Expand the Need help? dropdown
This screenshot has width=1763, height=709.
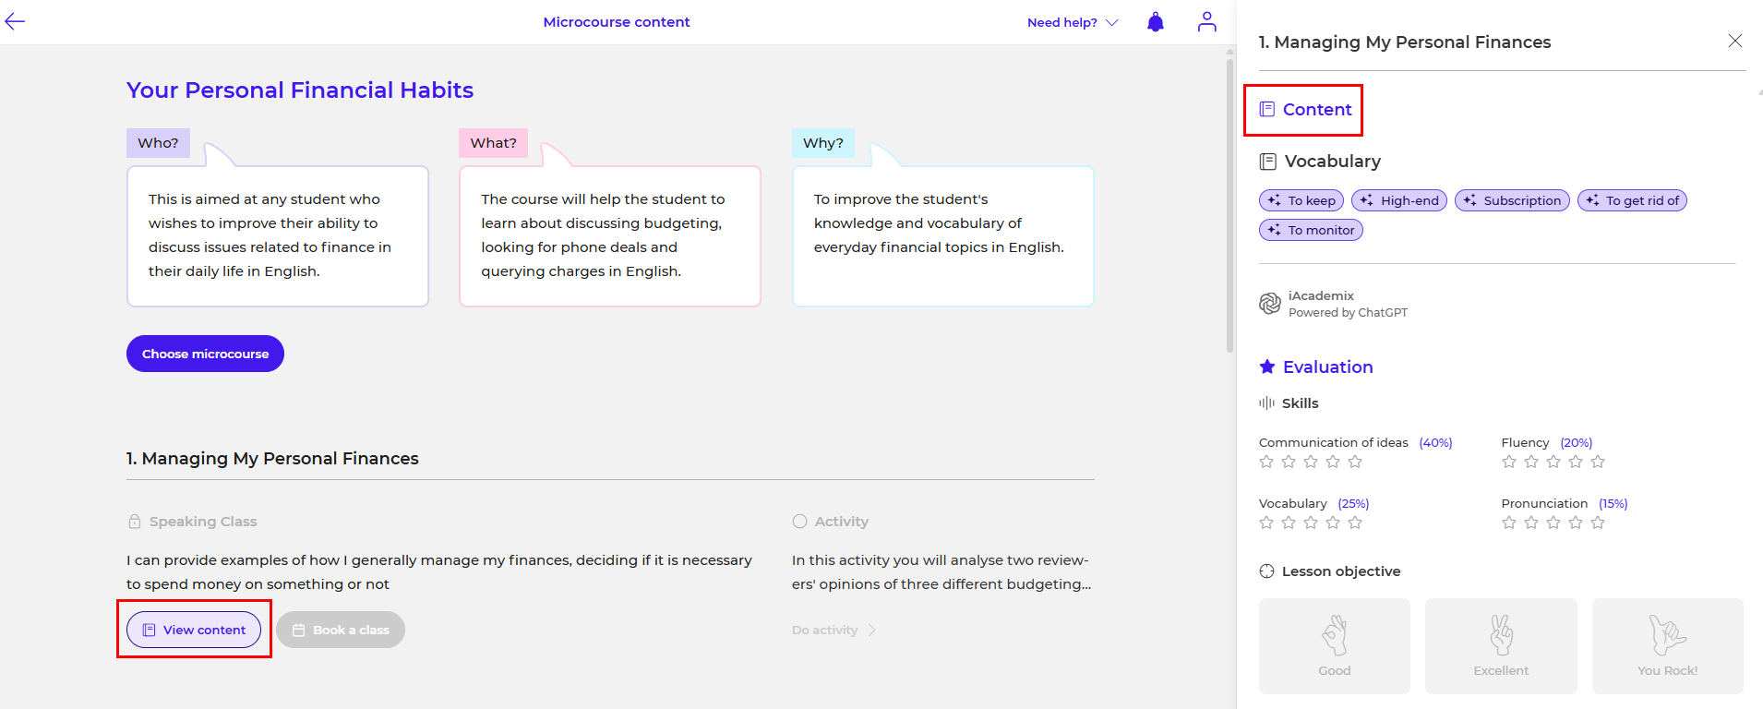click(x=1072, y=22)
